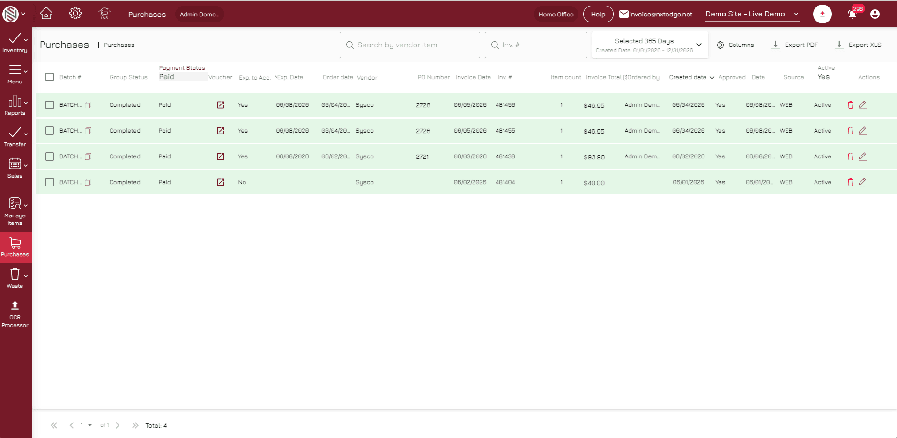Select Purchases cart in sidebar
897x438 pixels.
[15, 247]
